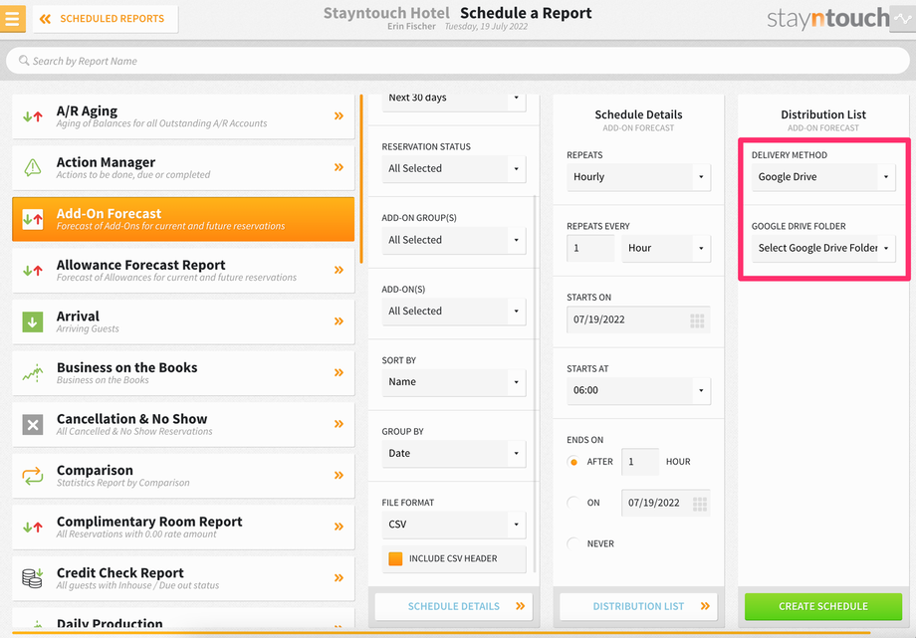Open the Arrival report chevron
Image resolution: width=916 pixels, height=638 pixels.
coord(339,321)
